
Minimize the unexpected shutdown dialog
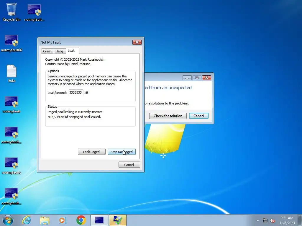(x=187, y=78)
